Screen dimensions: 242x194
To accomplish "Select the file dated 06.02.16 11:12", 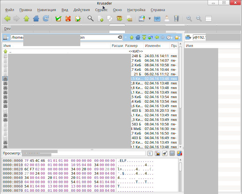I will coord(90,74).
